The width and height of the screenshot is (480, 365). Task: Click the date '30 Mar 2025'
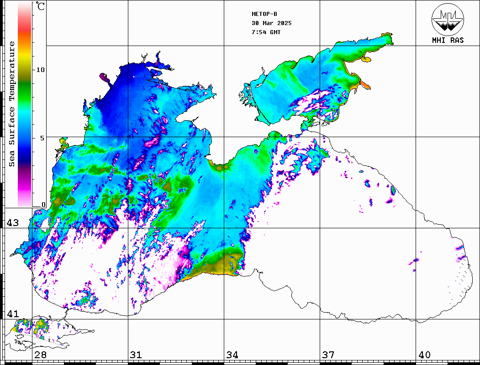point(272,23)
